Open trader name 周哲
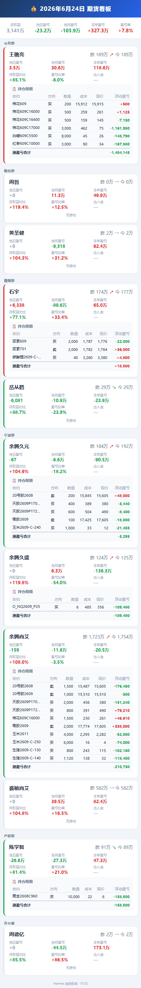 [14, 182]
